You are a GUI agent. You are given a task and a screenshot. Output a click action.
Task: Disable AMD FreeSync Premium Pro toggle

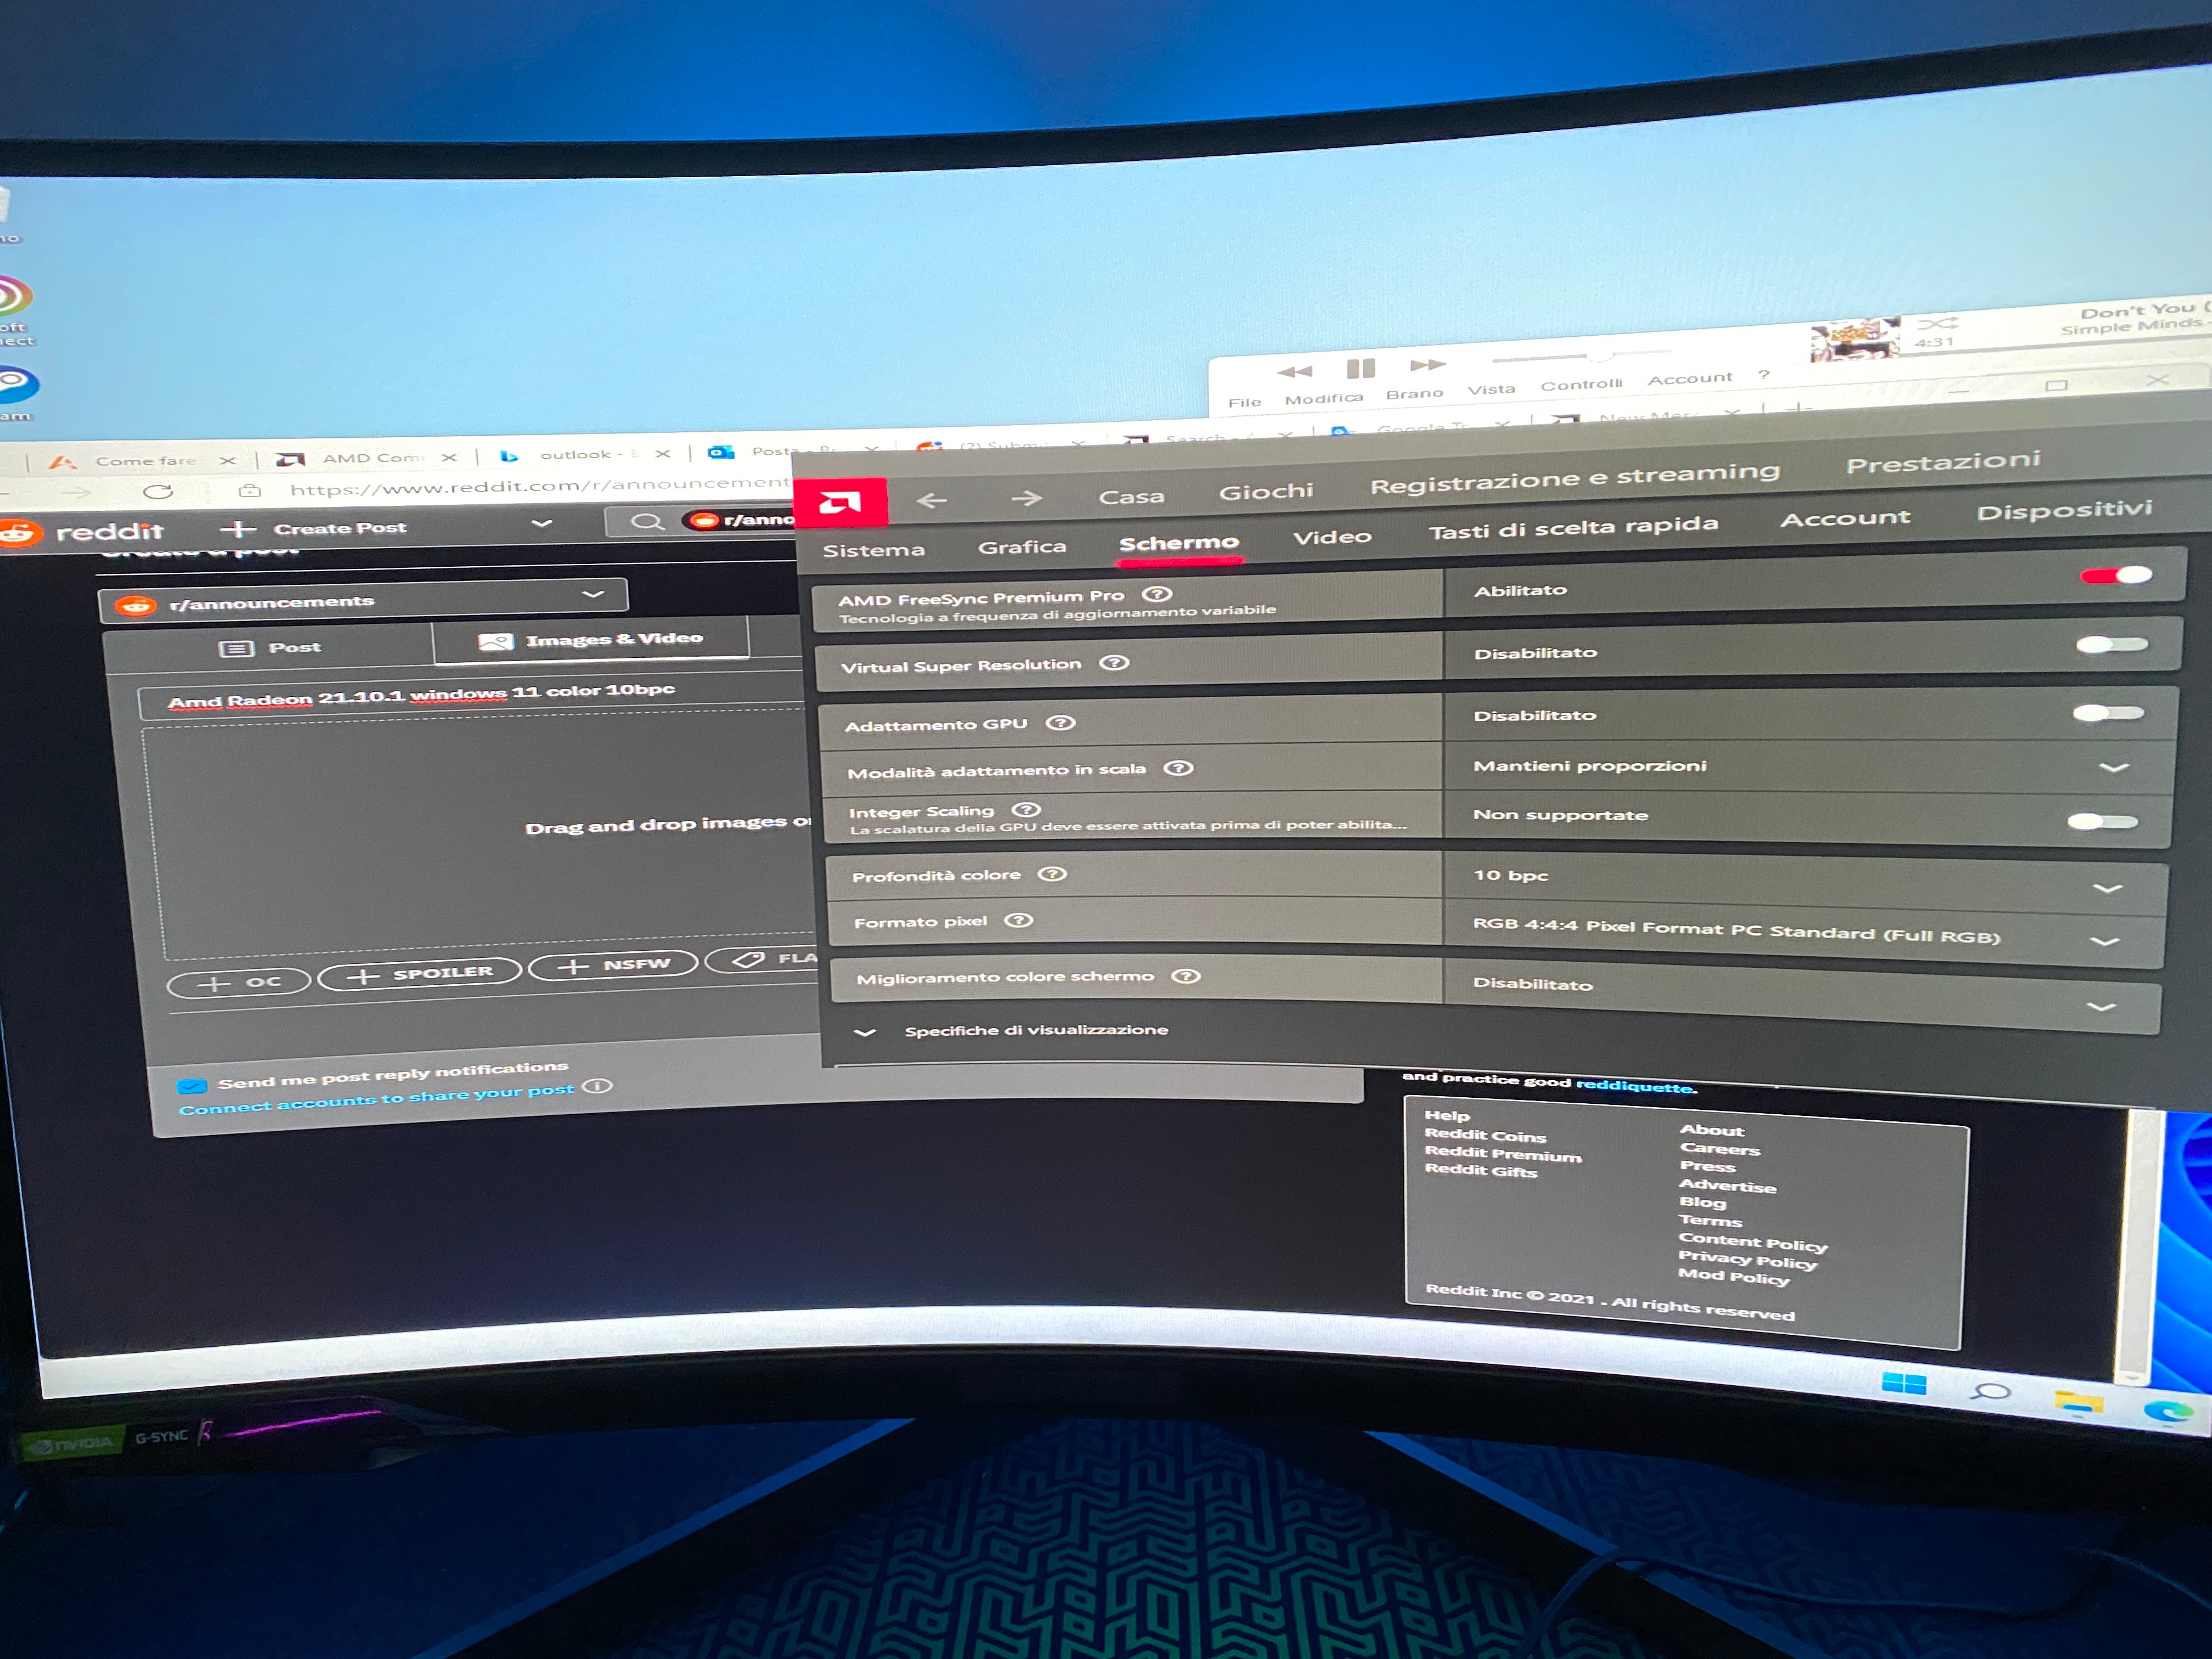(2116, 575)
